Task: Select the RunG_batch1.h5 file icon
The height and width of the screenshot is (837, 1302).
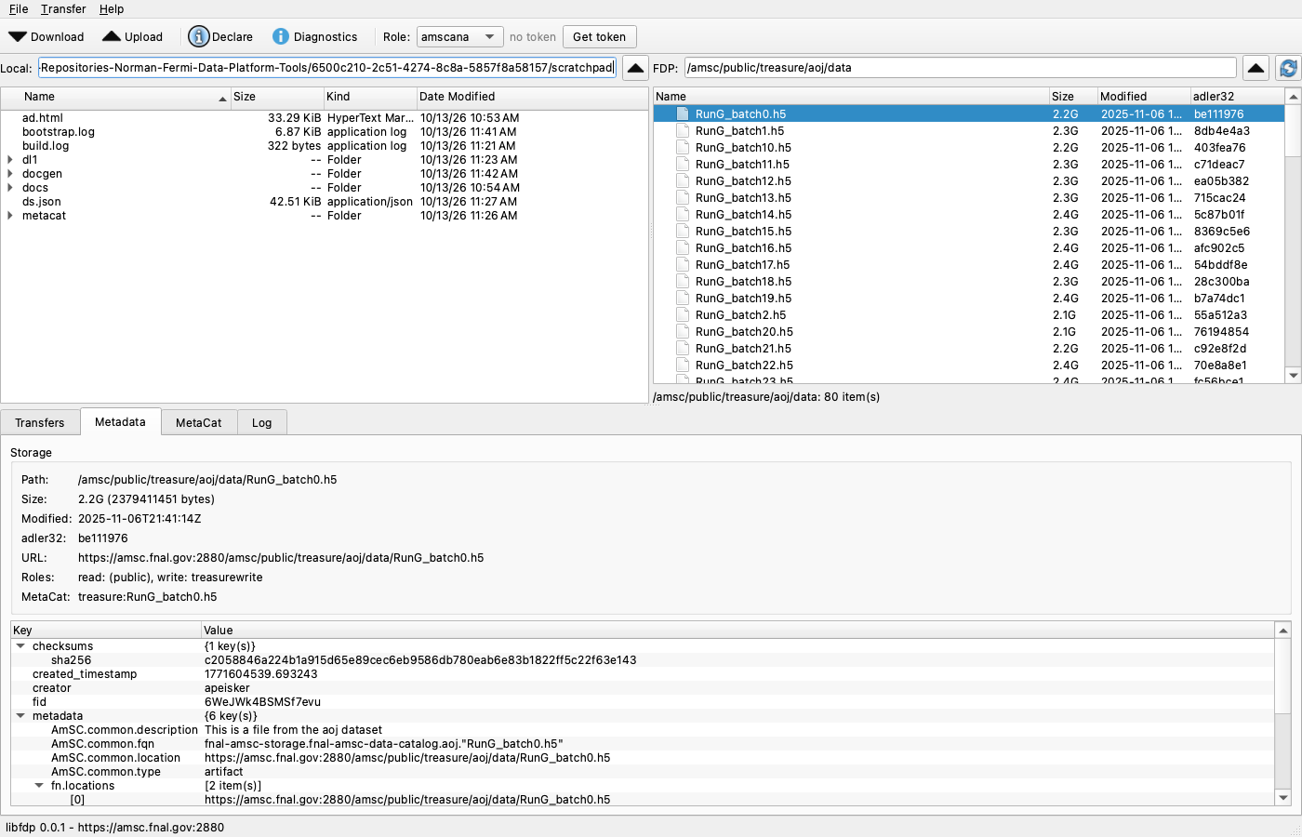Action: (683, 131)
